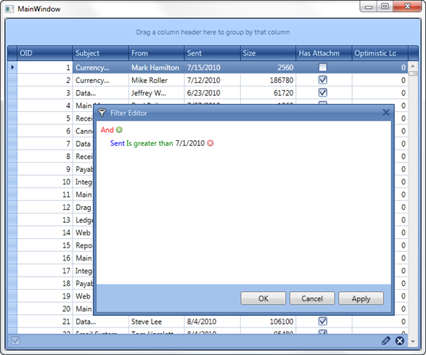
Task: Select the 186780 size cell
Action: [x=268, y=80]
